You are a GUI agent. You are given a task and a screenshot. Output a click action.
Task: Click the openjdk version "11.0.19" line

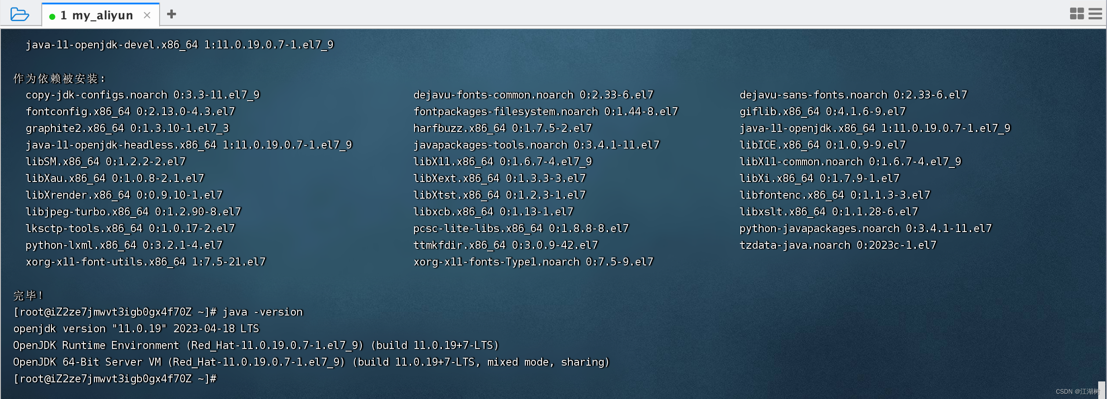[x=137, y=329]
